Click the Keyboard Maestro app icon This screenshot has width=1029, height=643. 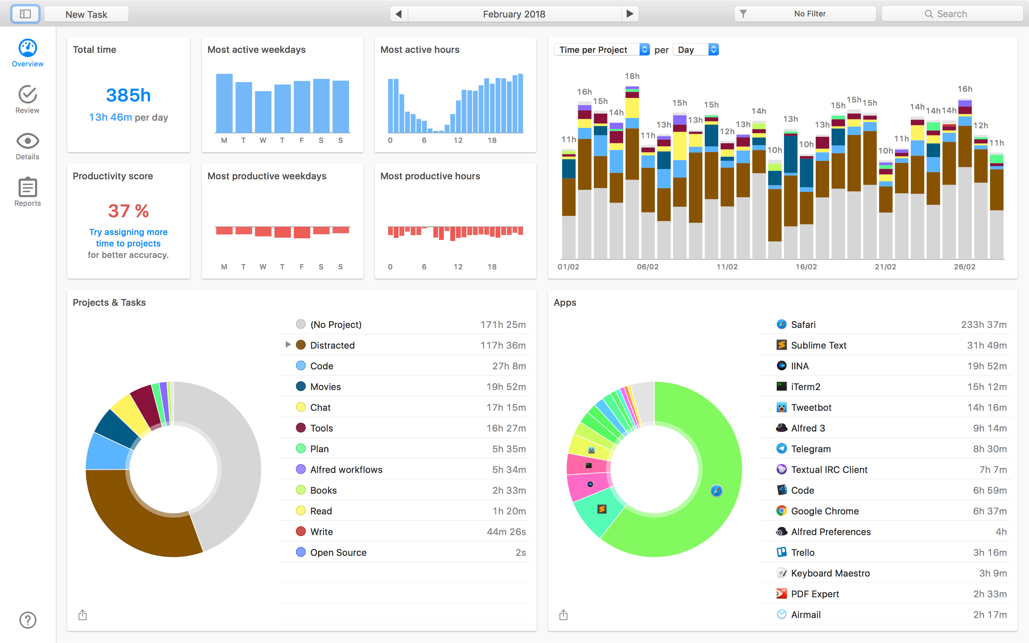(x=781, y=573)
